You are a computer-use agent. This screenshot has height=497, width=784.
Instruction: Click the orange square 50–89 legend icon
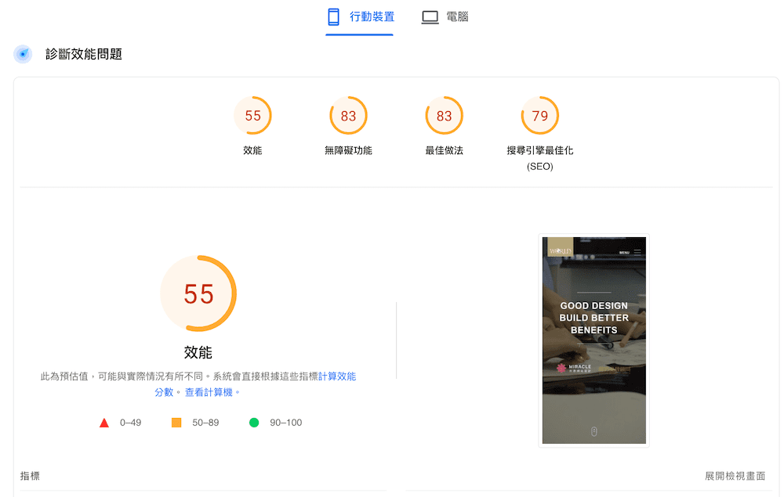(x=176, y=423)
